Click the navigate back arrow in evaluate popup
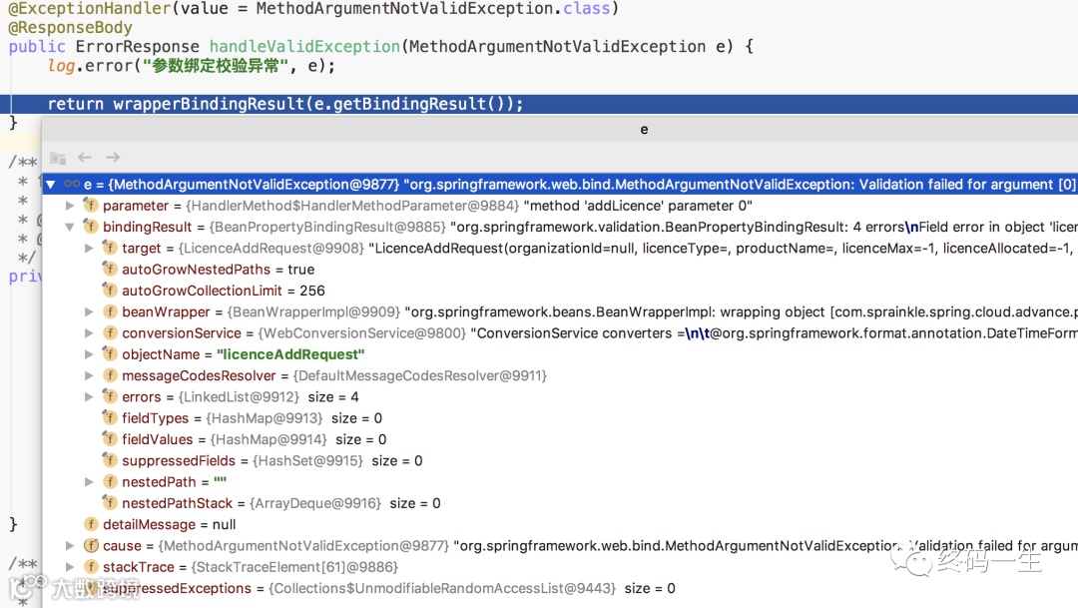Image resolution: width=1078 pixels, height=608 pixels. 85,158
